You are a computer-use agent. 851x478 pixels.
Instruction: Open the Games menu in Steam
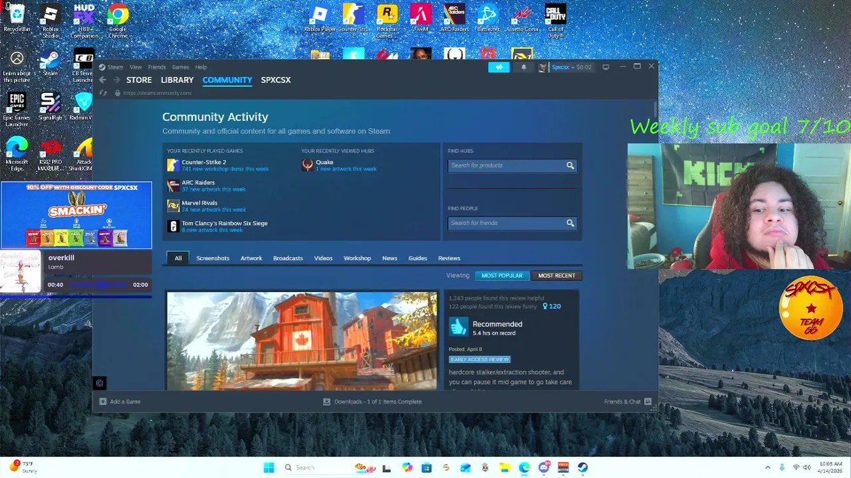point(180,67)
